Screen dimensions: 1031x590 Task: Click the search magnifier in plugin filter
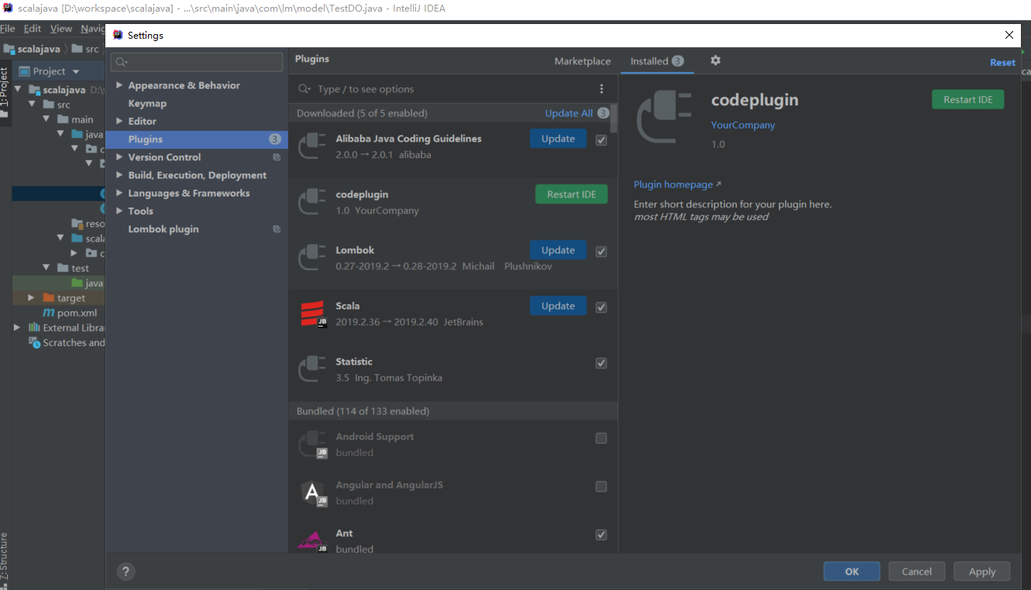pos(305,89)
